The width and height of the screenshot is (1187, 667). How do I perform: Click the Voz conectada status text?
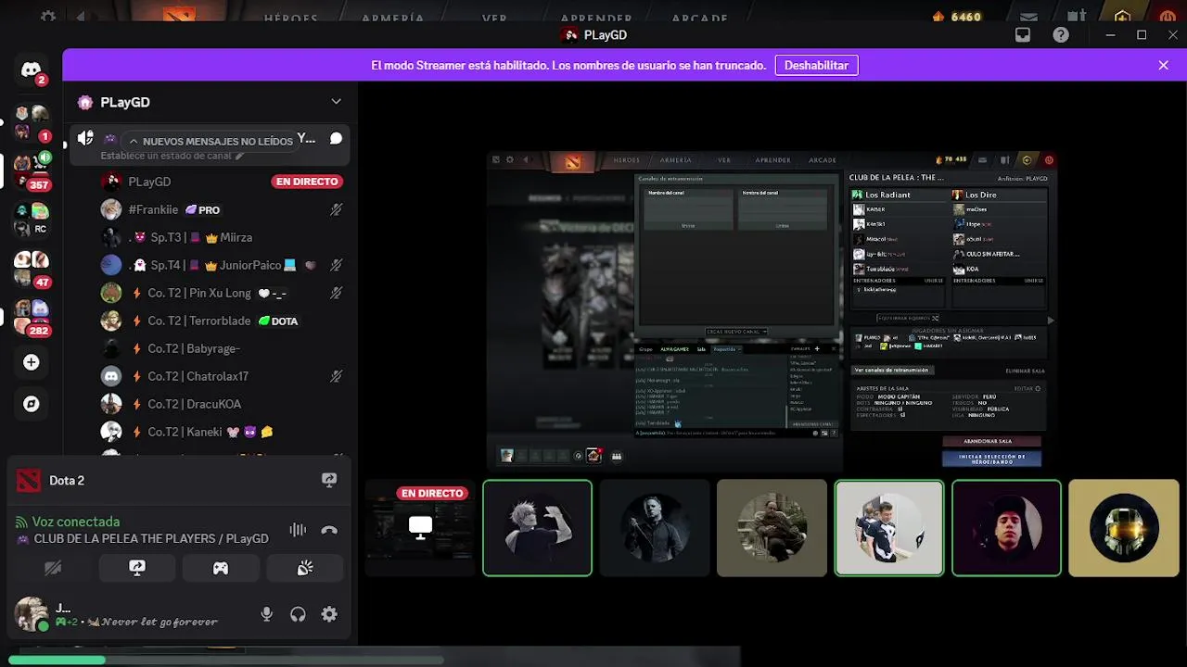pos(76,522)
